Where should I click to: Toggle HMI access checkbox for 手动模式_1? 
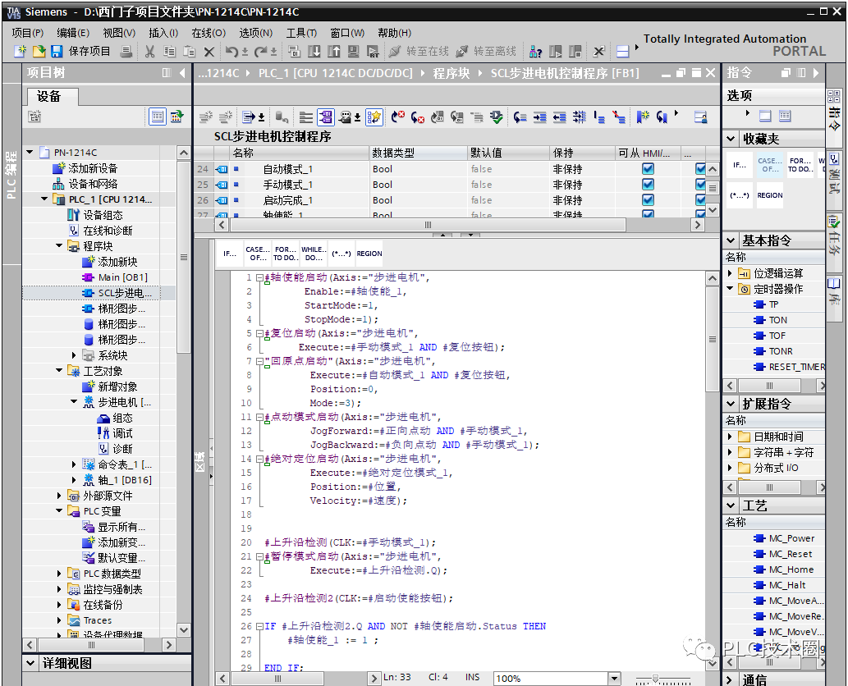648,185
